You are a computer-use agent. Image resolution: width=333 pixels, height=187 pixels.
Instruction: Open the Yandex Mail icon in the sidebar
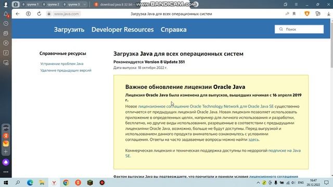(x=6, y=143)
